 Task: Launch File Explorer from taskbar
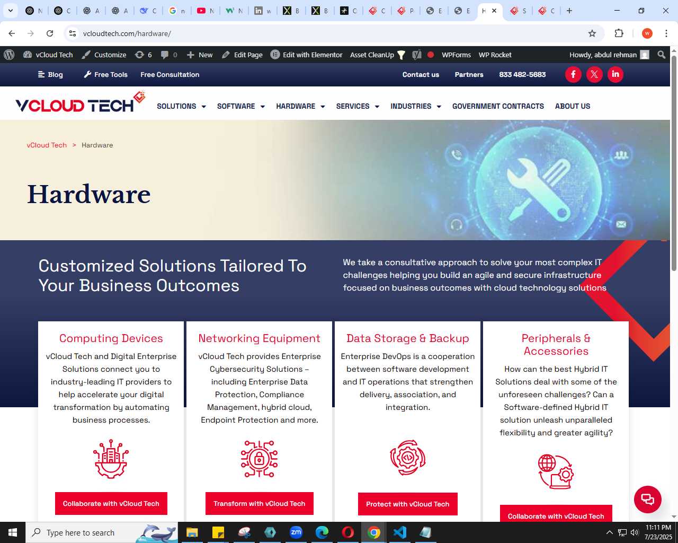point(192,532)
